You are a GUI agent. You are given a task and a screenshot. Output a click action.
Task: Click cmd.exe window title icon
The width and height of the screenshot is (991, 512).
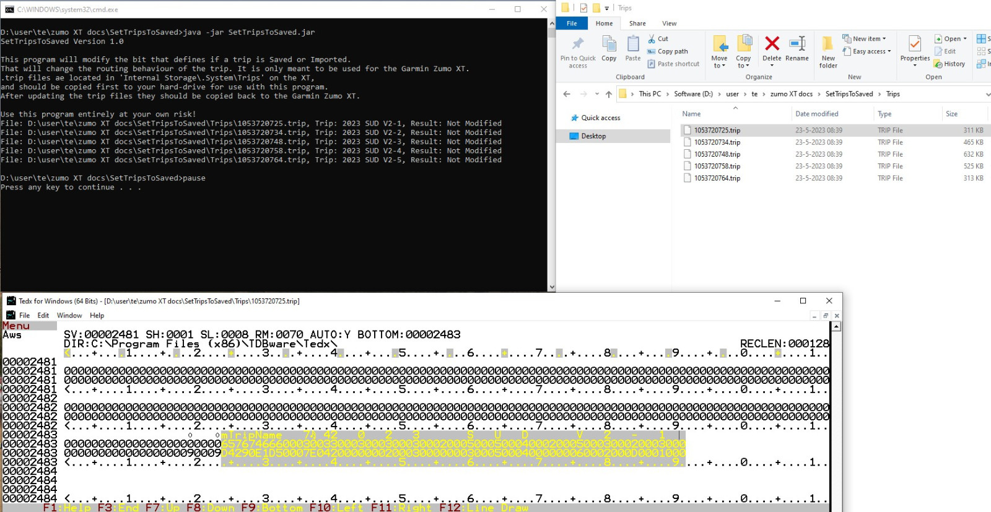pos(9,9)
